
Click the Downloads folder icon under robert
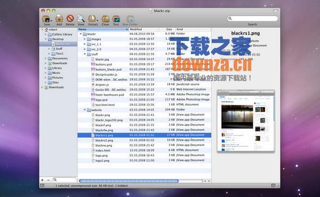(50, 63)
